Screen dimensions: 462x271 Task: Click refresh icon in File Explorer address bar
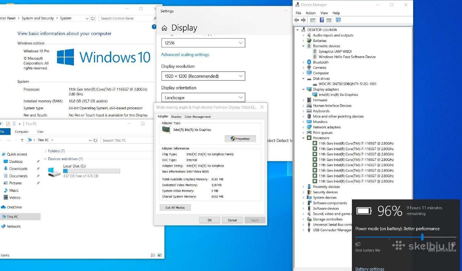point(96,140)
